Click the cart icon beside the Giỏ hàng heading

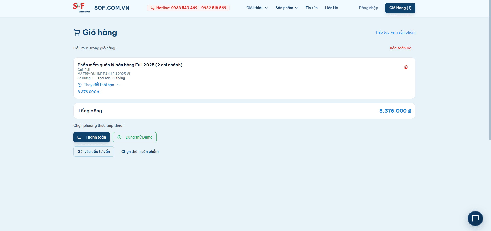[x=77, y=32]
